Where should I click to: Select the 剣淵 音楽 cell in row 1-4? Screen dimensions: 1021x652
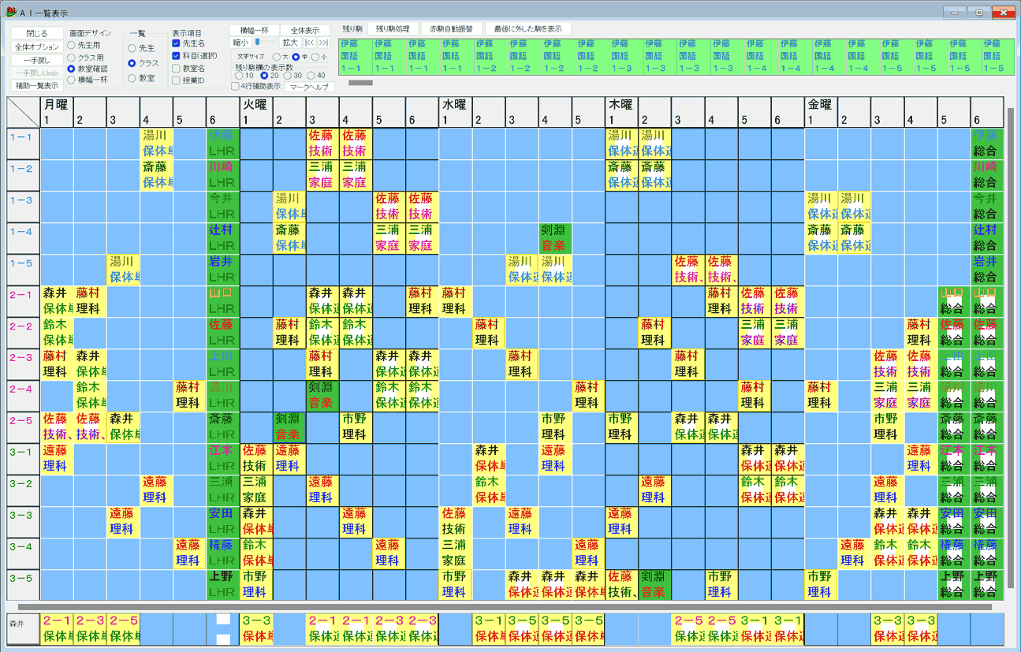[556, 238]
